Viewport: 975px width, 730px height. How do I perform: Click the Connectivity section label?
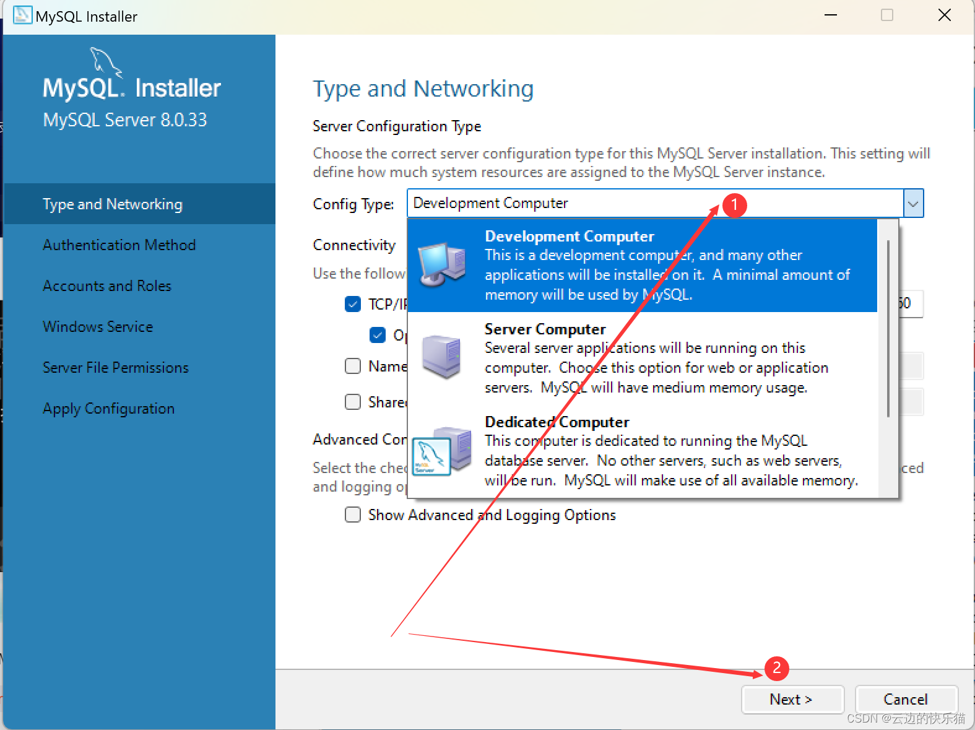354,245
